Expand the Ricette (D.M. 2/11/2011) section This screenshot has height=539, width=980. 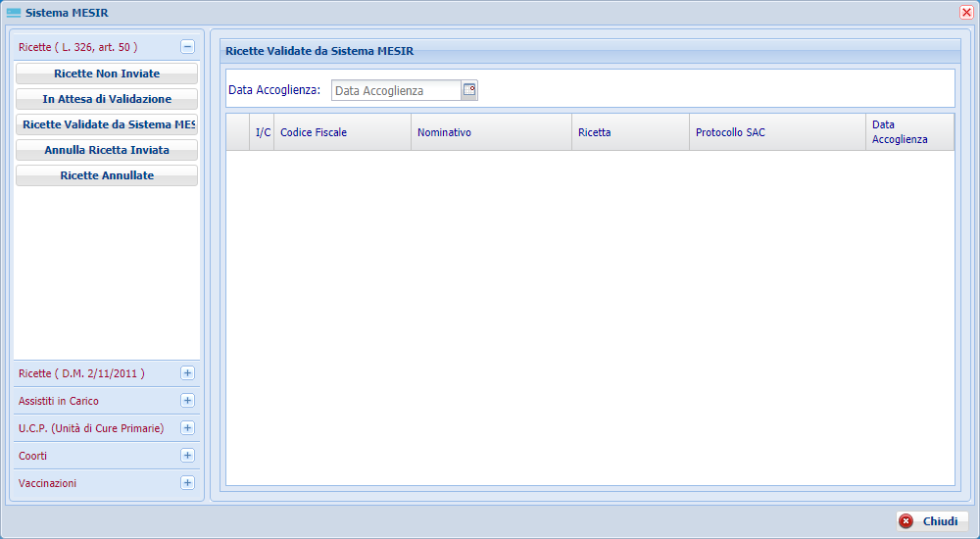tap(187, 373)
